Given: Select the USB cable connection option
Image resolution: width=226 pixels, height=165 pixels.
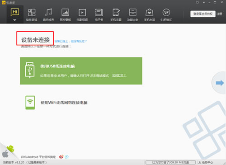Looking at the screenshot, I should (81, 71).
